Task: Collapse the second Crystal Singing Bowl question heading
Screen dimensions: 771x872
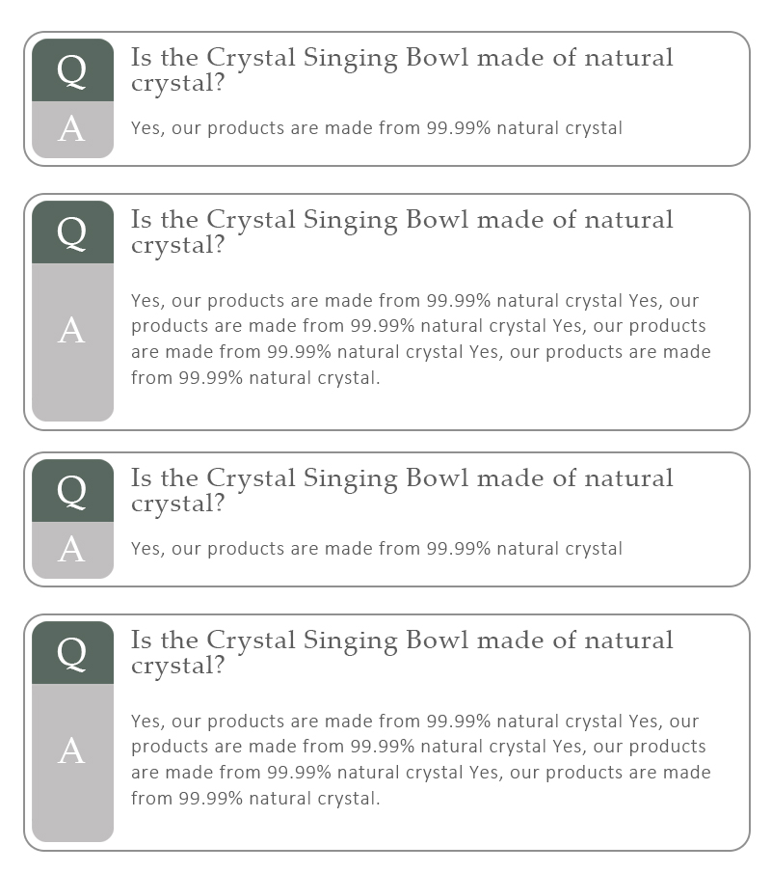Action: point(402,232)
